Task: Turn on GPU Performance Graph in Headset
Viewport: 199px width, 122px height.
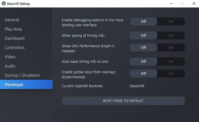Action: [x=171, y=48]
